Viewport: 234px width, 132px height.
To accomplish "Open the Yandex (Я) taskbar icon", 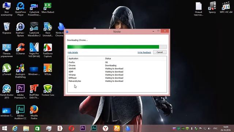I will click(60, 128).
